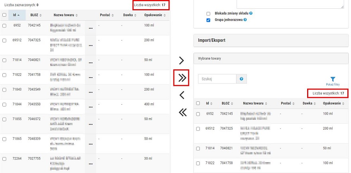Remove all items with double left arrow
Screen dimensions: 351x173
click(182, 112)
